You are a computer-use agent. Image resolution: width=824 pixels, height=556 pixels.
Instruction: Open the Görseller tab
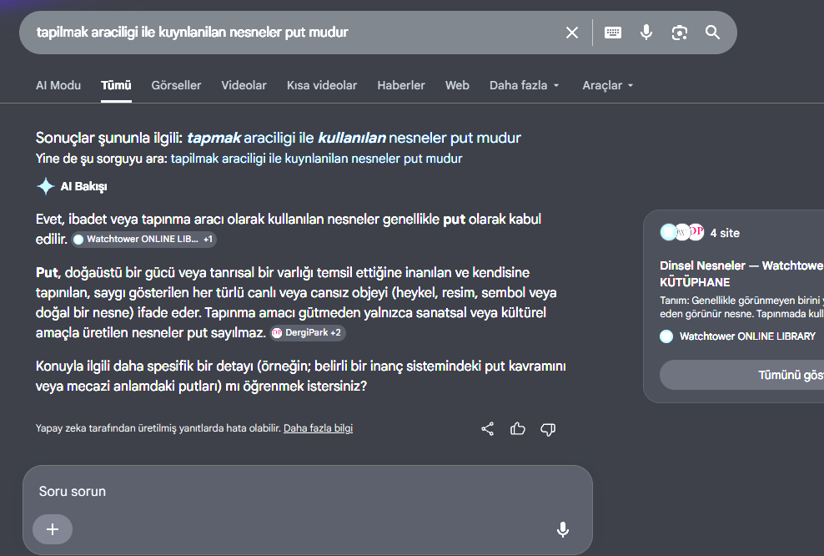pyautogui.click(x=176, y=85)
